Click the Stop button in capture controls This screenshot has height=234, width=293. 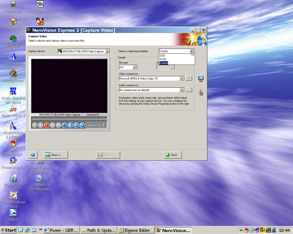41,125
